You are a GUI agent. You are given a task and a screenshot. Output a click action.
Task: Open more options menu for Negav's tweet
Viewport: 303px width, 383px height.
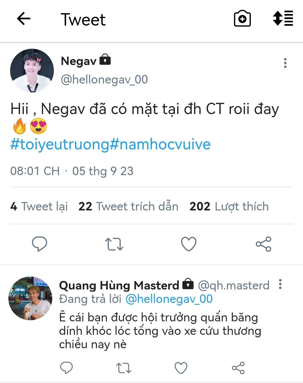pos(285,63)
